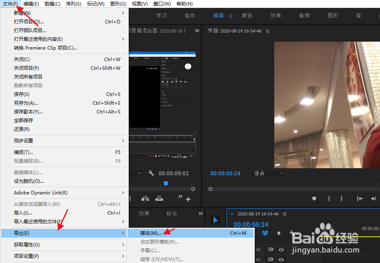This screenshot has height=263, width=380.
Task: Expand the 新建(N) submenu
Action: pos(64,13)
